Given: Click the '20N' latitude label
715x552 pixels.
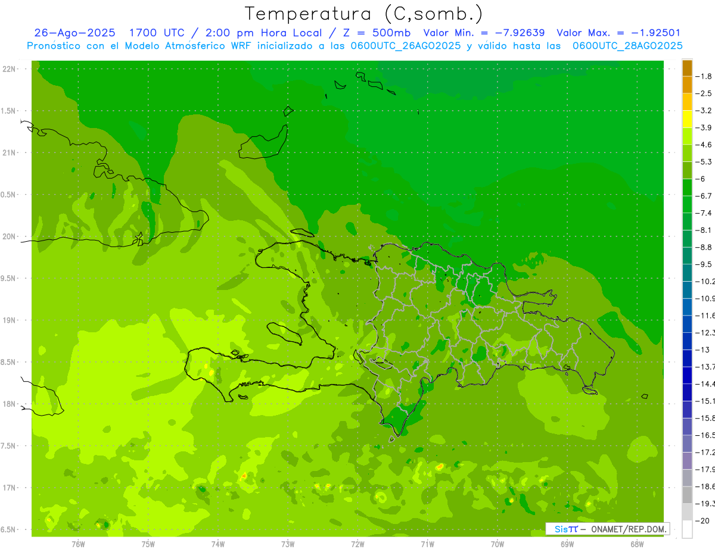Looking at the screenshot, I should click(9, 236).
